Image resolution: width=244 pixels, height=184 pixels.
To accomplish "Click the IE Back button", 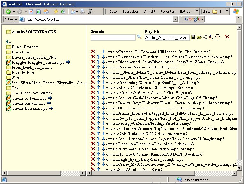I will (x=8, y=12).
